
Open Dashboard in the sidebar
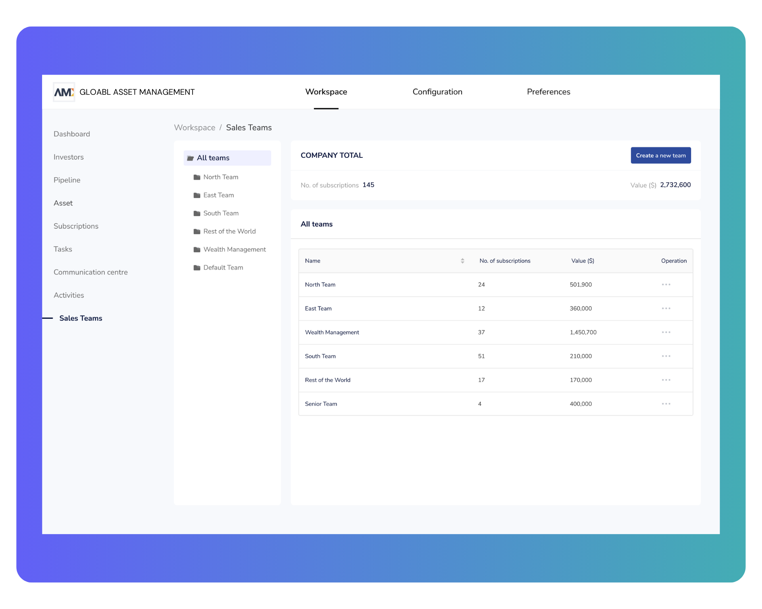point(72,134)
